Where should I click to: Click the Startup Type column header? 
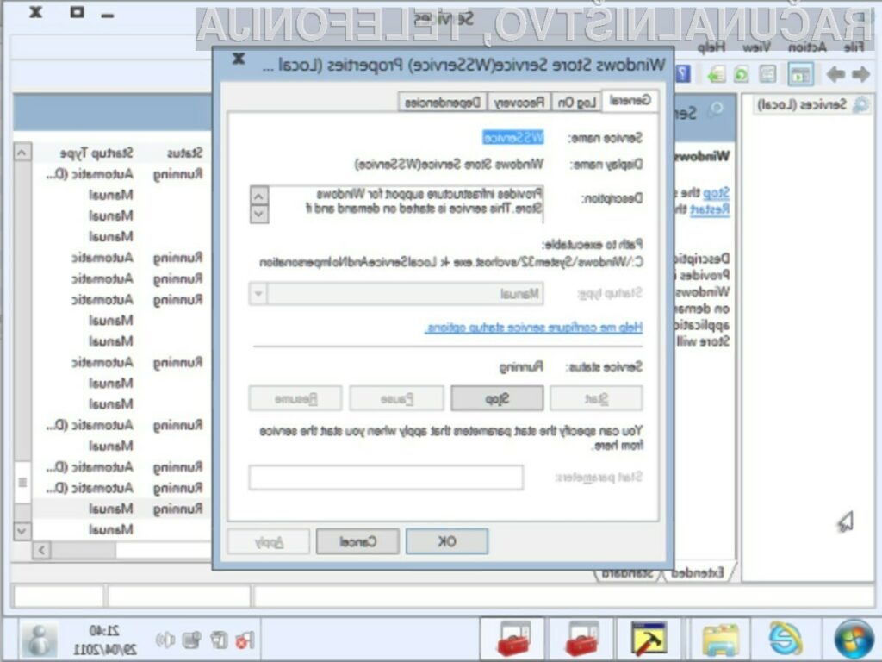[96, 153]
